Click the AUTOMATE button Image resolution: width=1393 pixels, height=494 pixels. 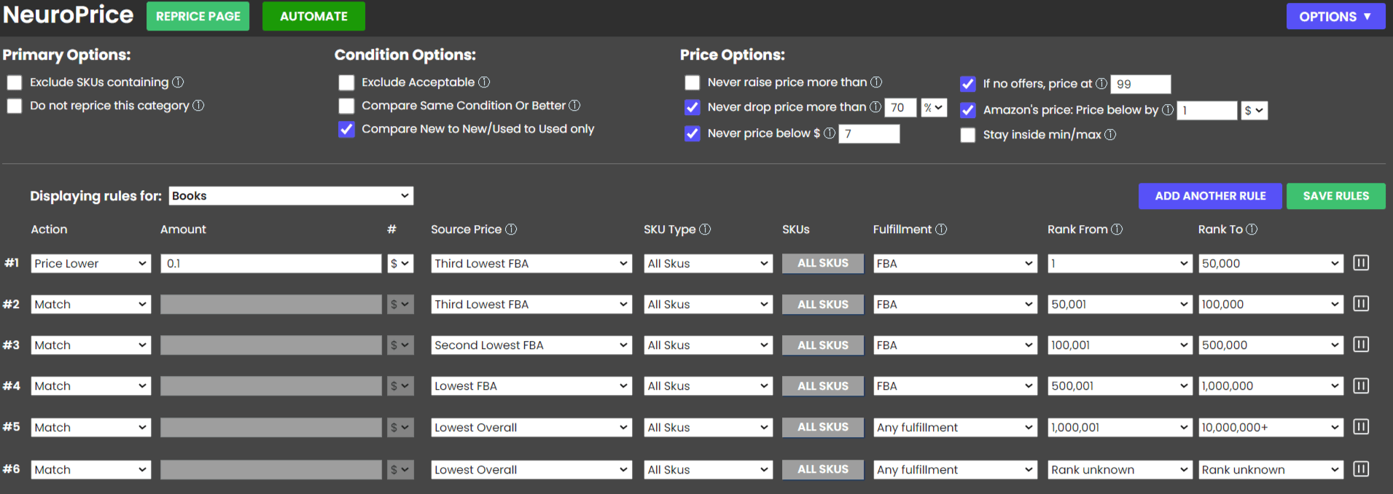coord(313,16)
